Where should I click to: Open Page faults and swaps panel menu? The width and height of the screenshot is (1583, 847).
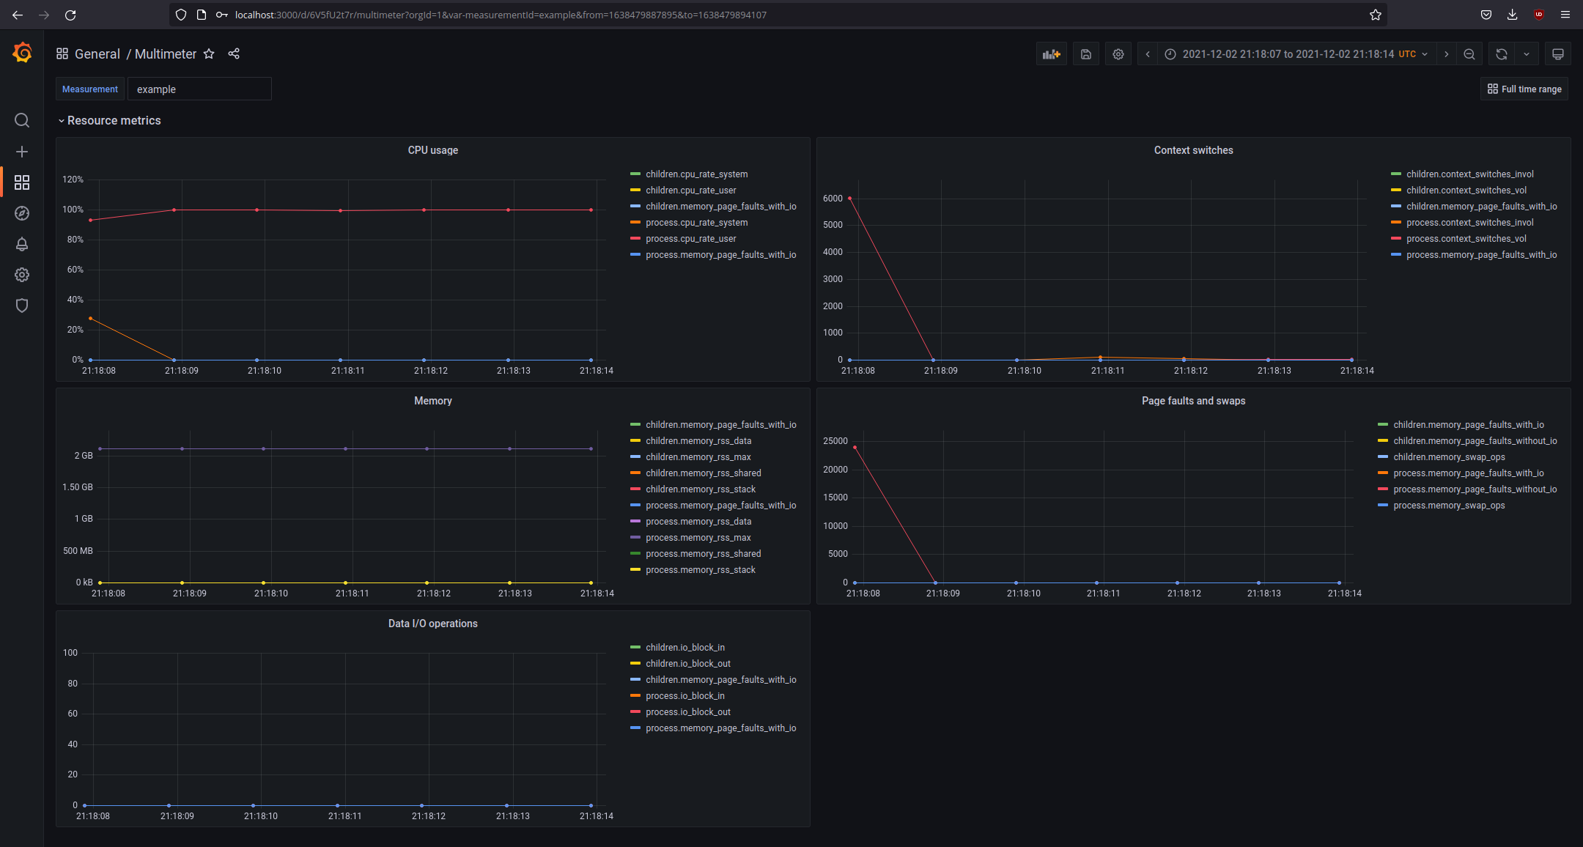1193,401
